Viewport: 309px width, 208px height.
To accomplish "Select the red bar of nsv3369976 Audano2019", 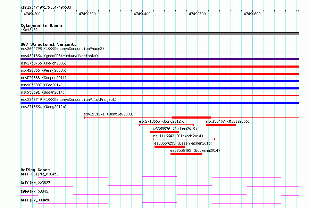I will (x=164, y=132).
